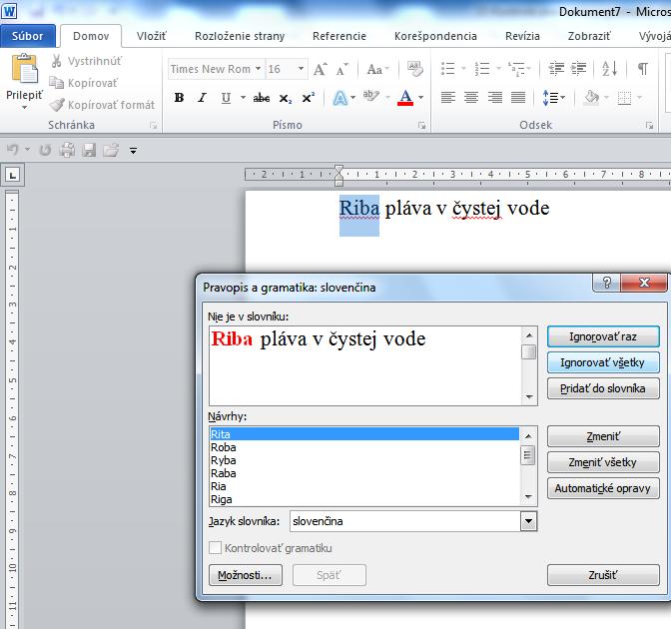Click the Bullets list icon

point(448,69)
